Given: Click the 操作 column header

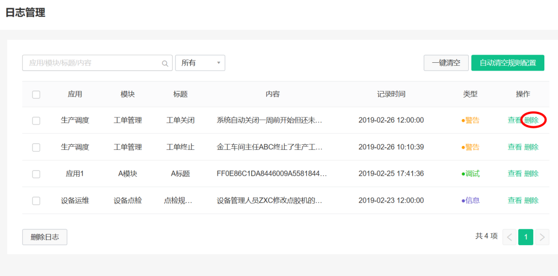Looking at the screenshot, I should (523, 94).
